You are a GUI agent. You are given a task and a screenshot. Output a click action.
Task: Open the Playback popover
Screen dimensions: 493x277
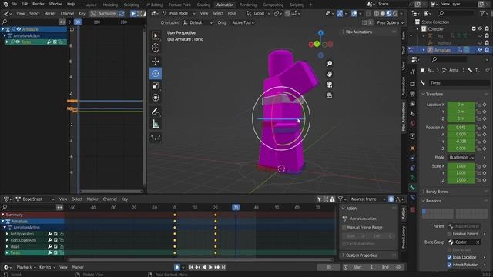tap(26, 267)
